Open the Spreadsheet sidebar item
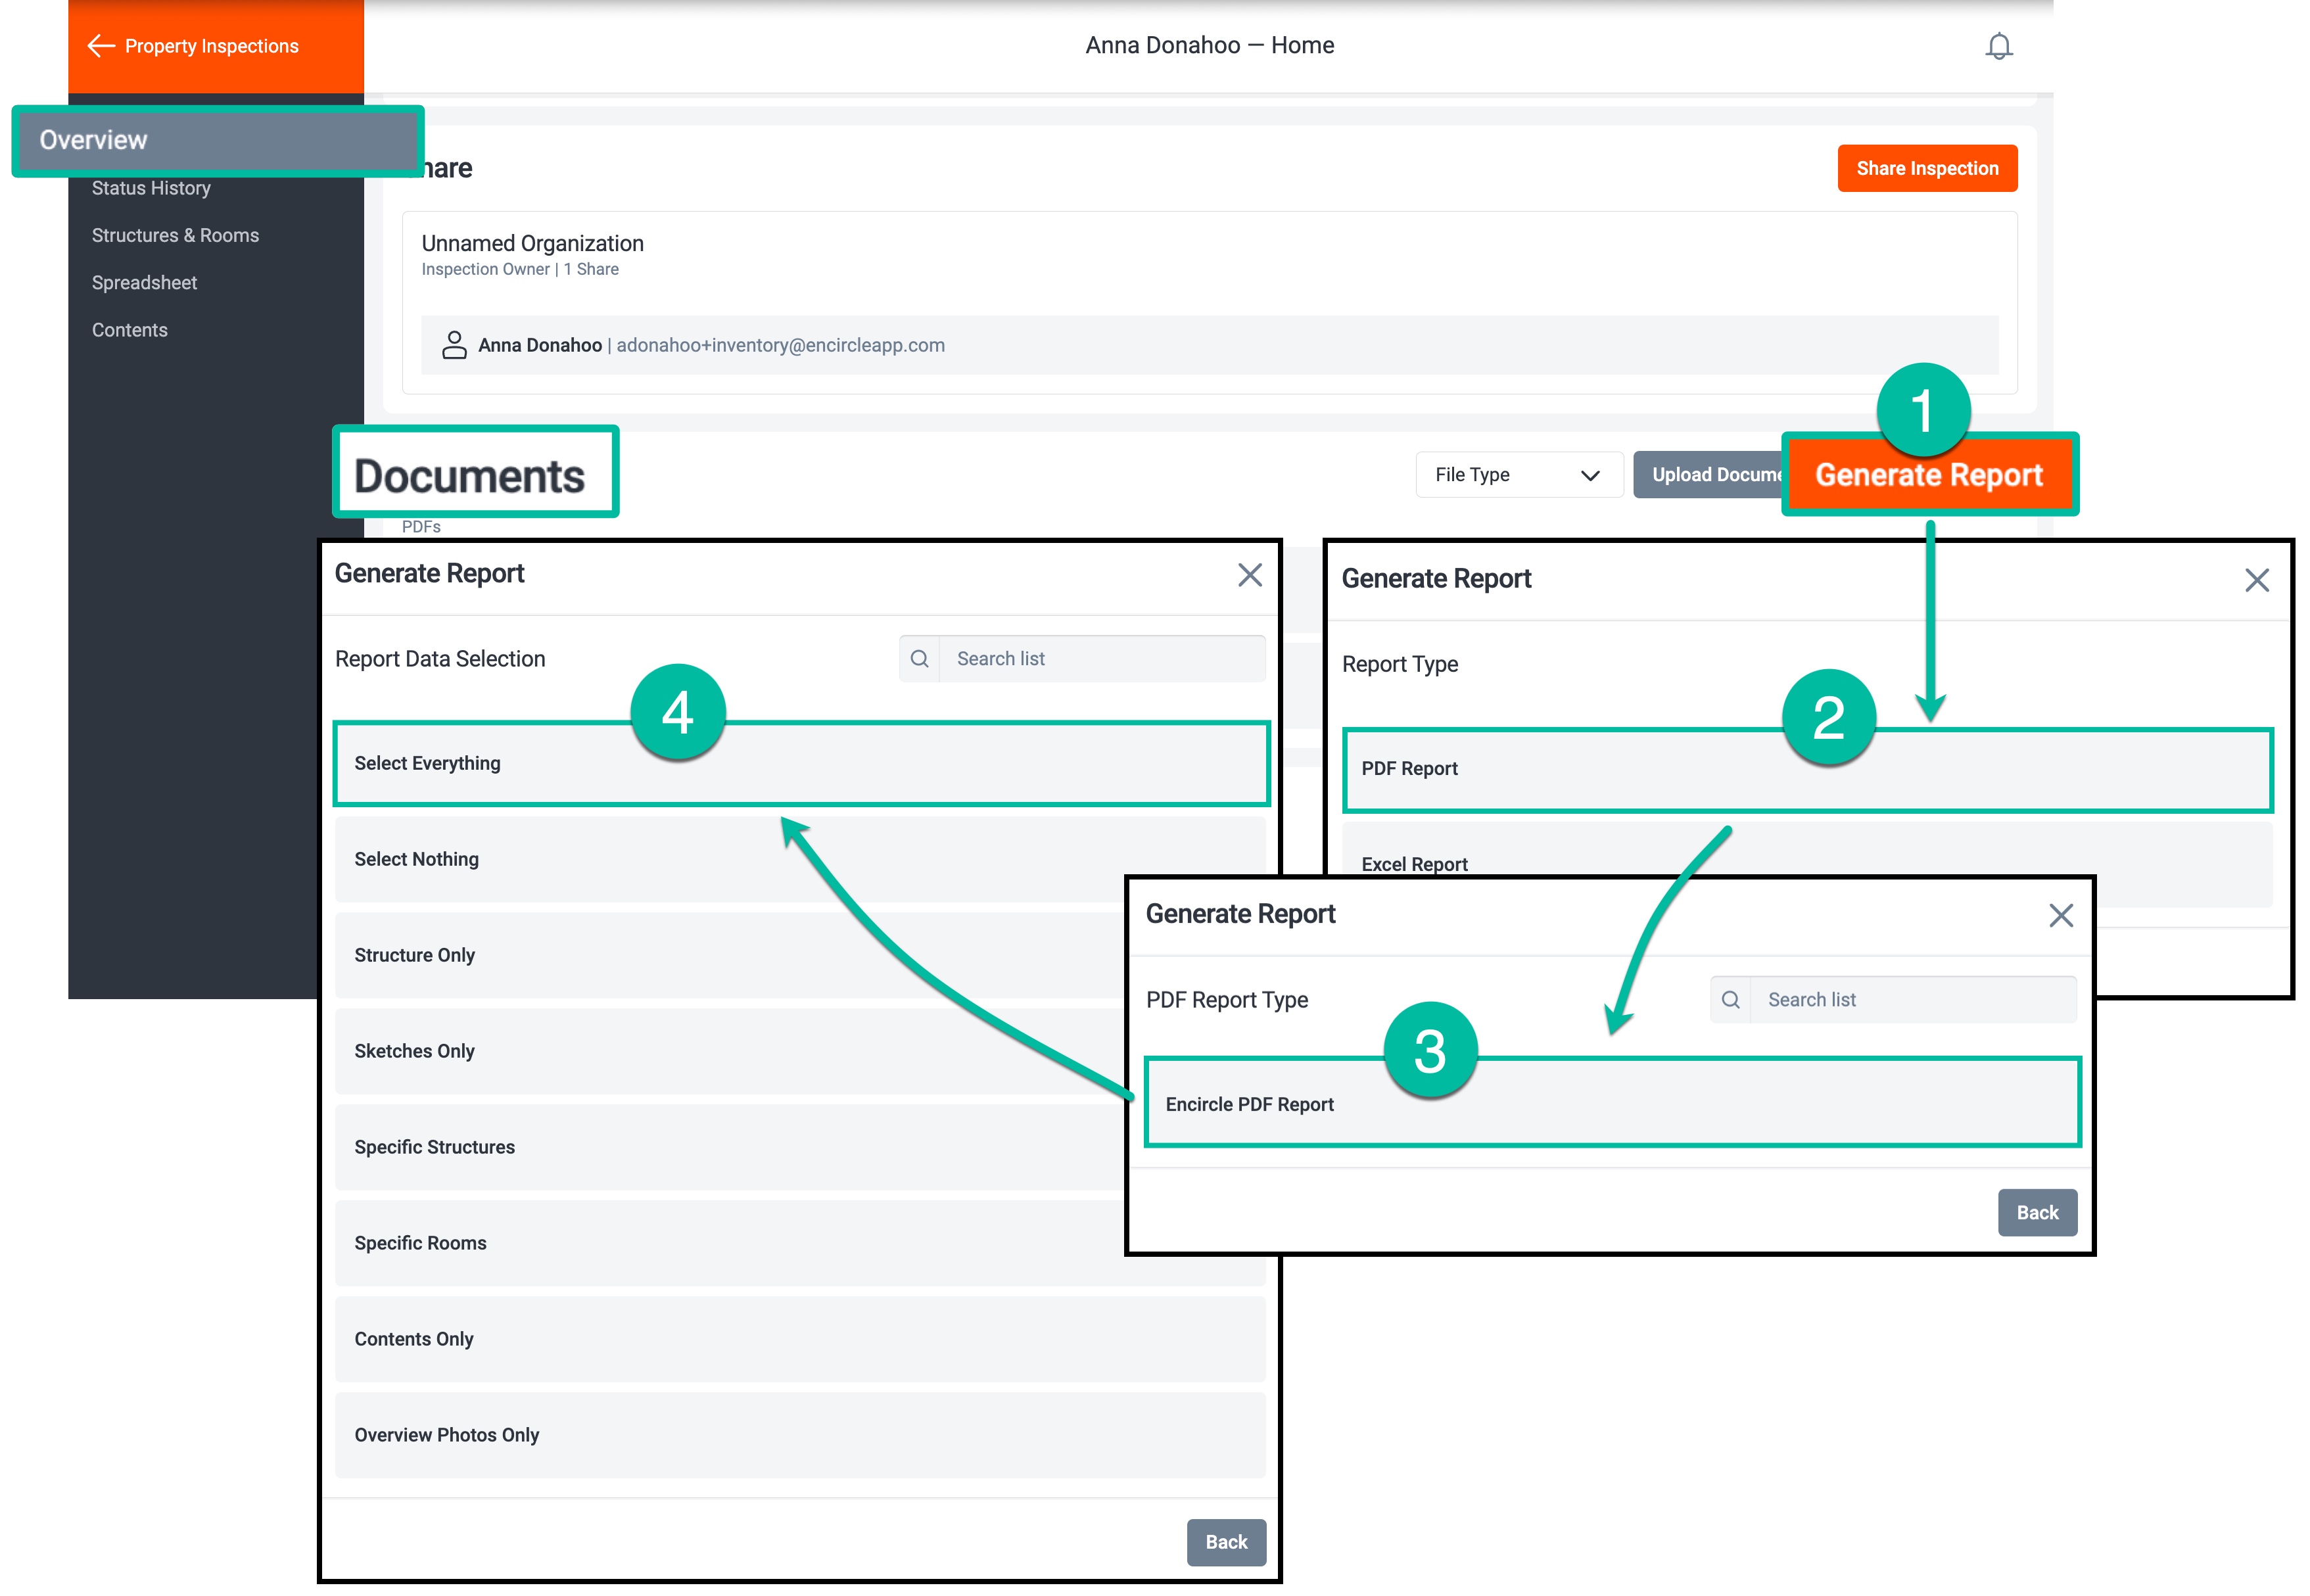The image size is (2310, 1596). 144,283
